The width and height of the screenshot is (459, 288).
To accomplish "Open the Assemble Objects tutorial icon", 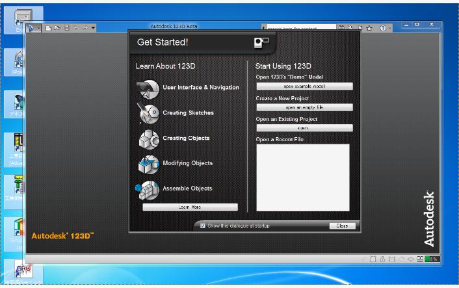I will [148, 190].
